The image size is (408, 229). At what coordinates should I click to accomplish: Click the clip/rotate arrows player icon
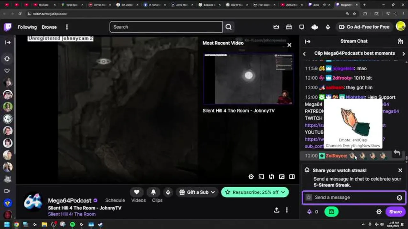pyautogui.click(x=271, y=177)
